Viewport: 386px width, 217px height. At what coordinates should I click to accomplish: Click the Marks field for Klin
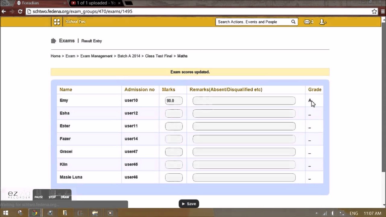pyautogui.click(x=174, y=165)
